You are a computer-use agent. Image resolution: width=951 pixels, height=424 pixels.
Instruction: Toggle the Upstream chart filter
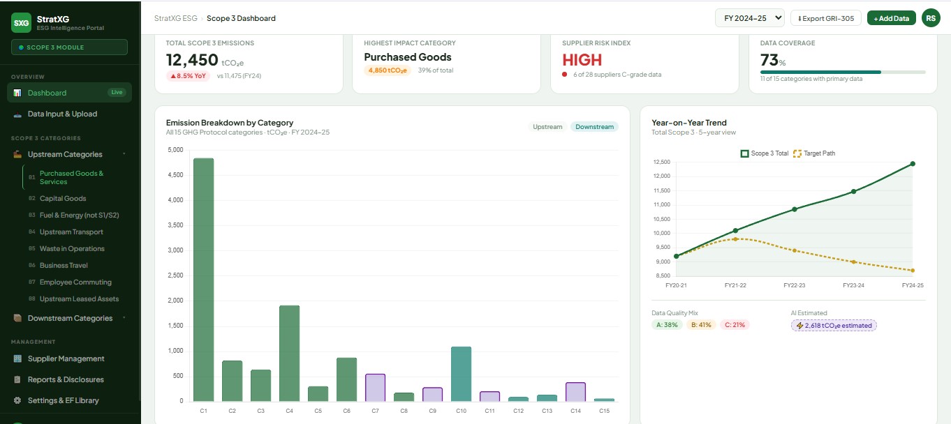click(547, 127)
